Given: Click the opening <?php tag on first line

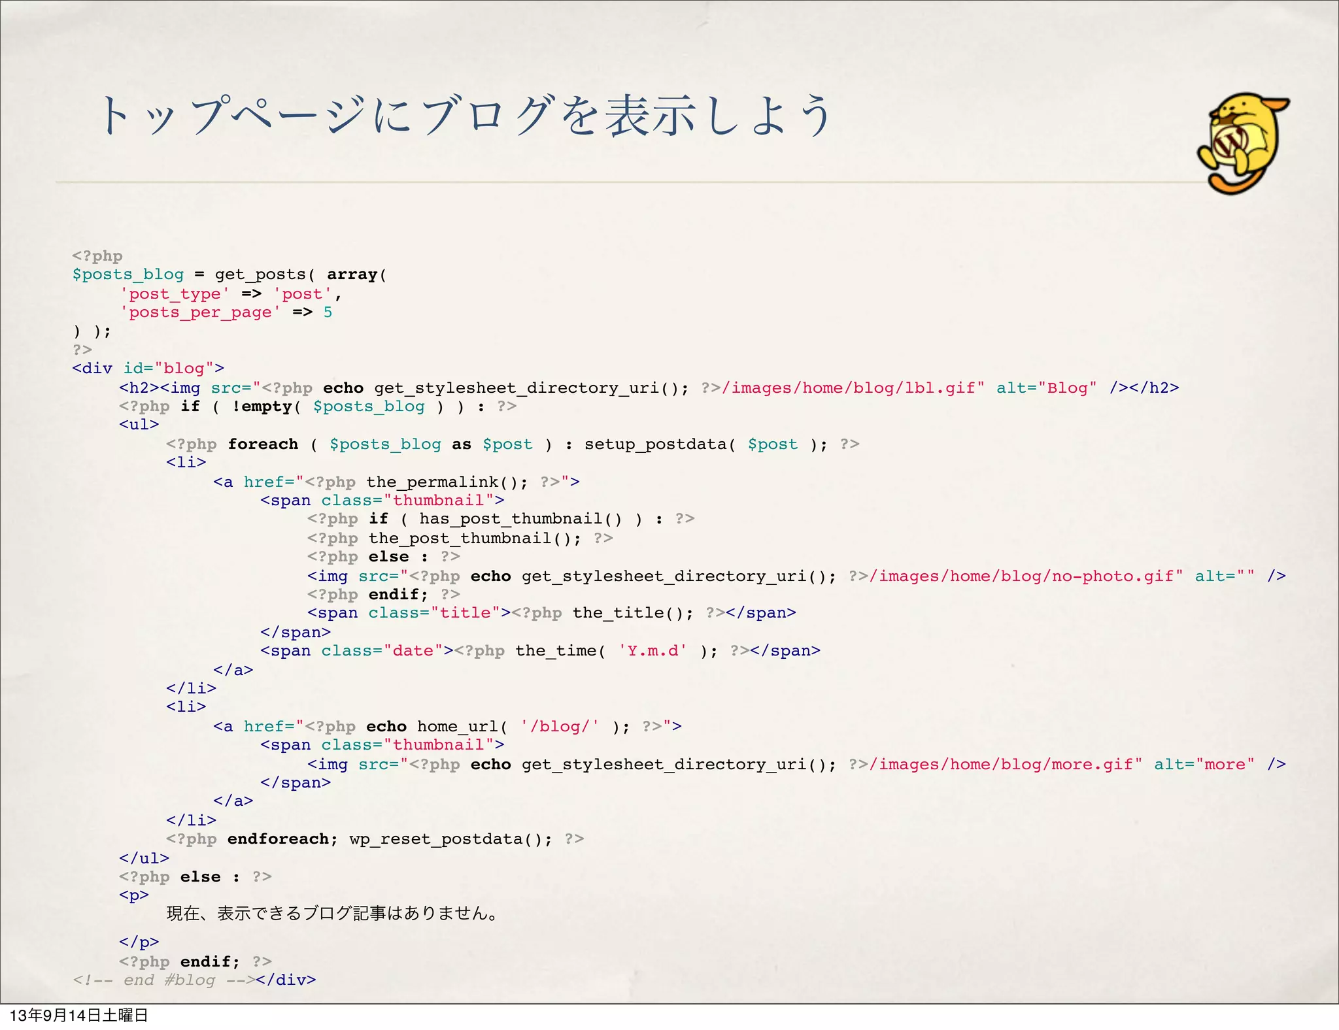Looking at the screenshot, I should [x=97, y=256].
